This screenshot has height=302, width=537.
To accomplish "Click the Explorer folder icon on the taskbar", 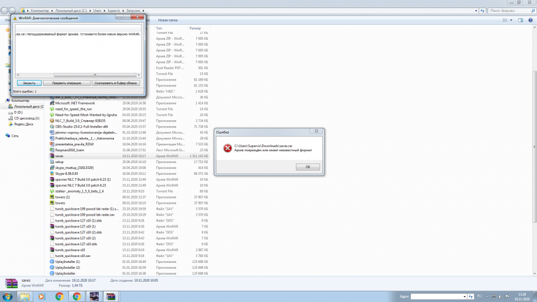I will (x=25, y=297).
